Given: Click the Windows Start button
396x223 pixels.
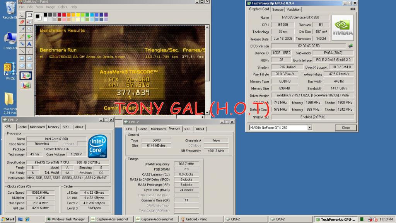Looking at the screenshot, I should [8, 219].
